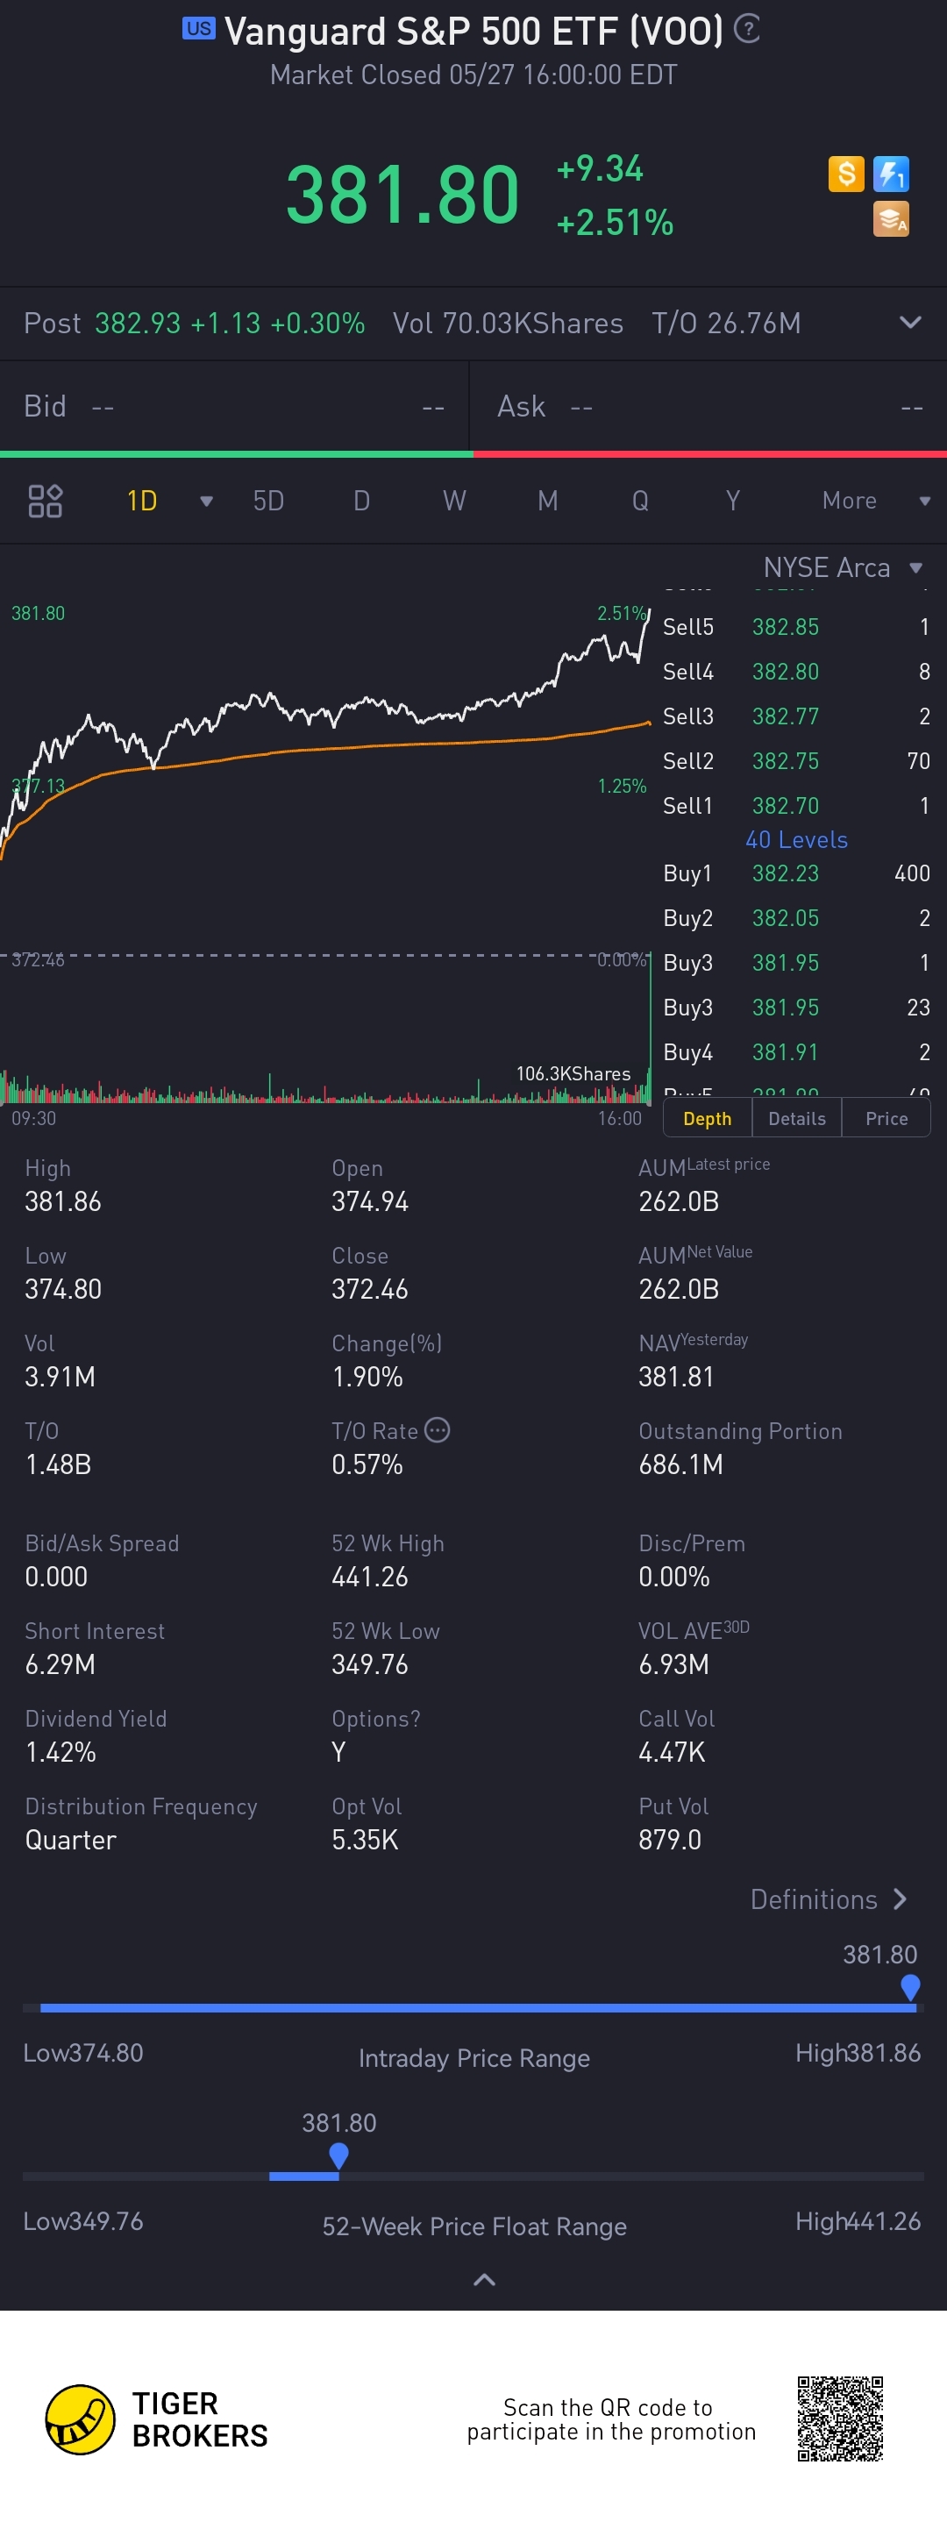The height and width of the screenshot is (2529, 947).
Task: Open T/O Rate info ellipsis icon
Action: [438, 1429]
